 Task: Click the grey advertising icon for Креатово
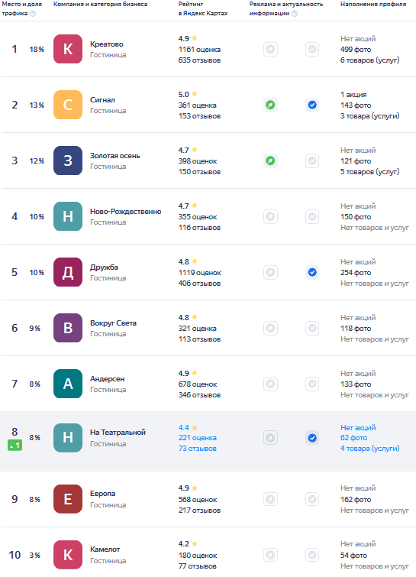pos(270,50)
